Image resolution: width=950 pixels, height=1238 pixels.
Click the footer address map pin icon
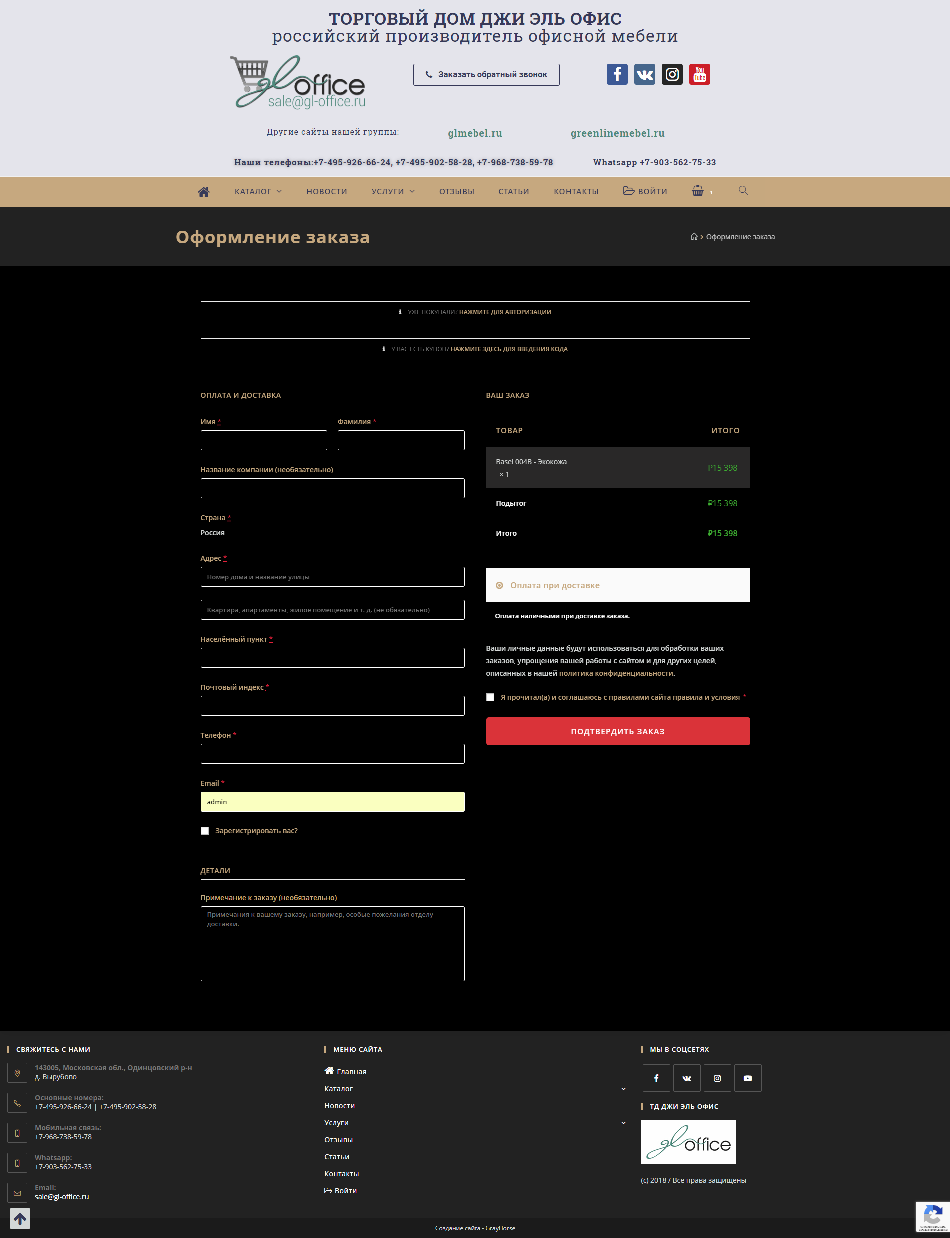coord(17,1072)
